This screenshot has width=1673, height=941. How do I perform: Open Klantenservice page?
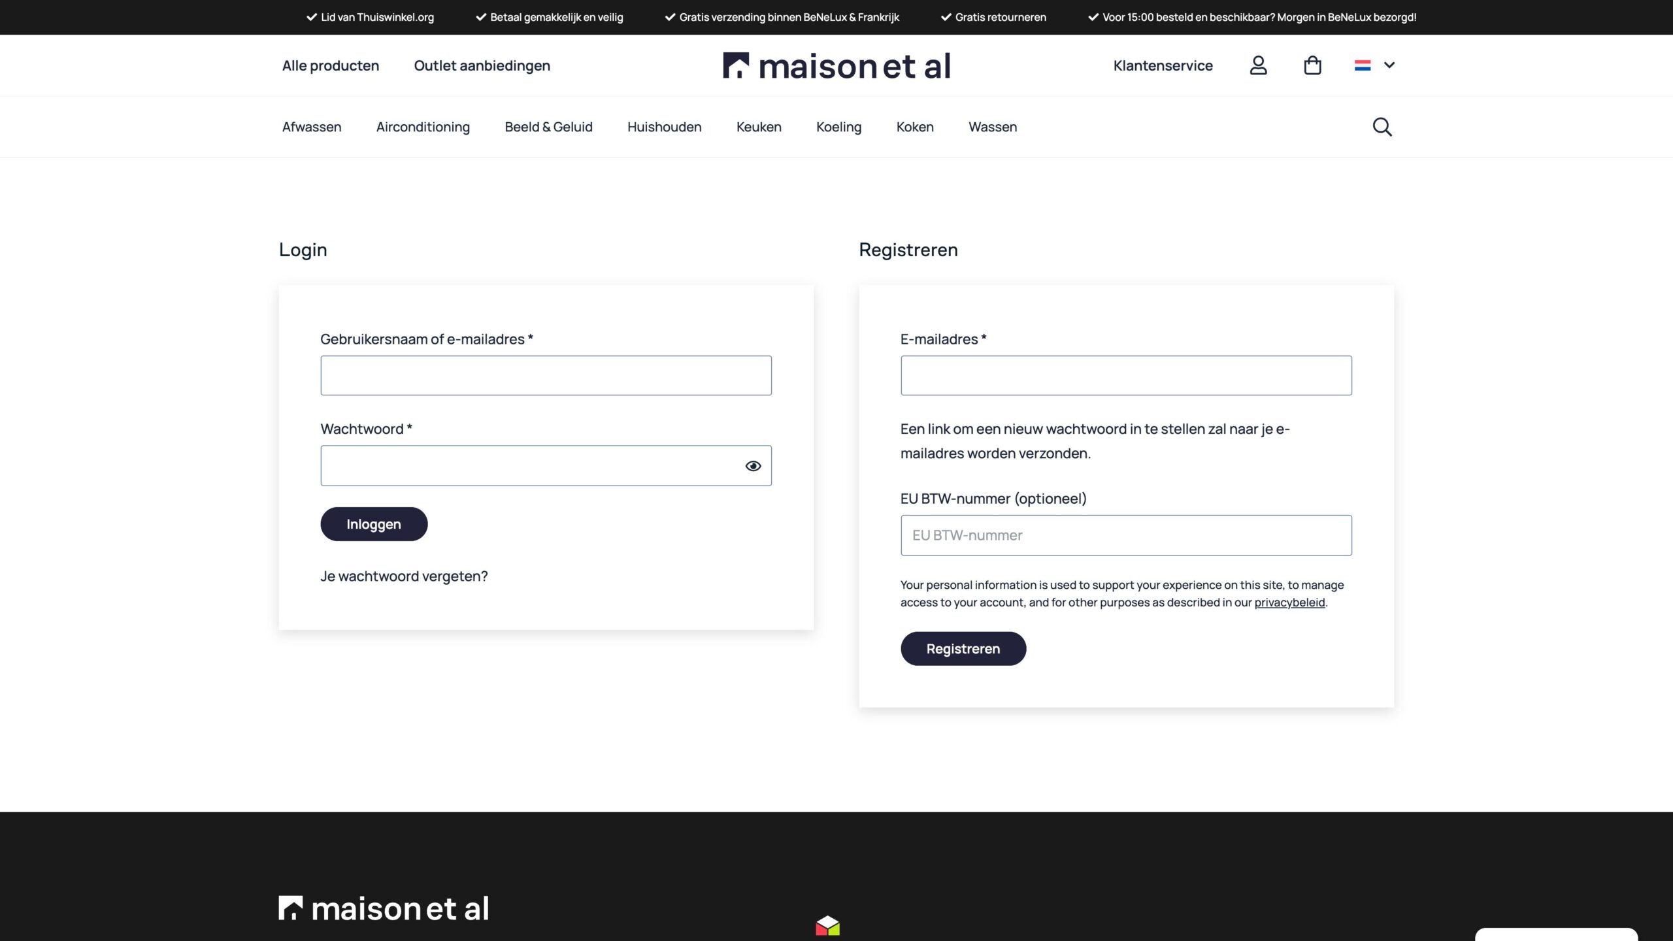coord(1163,65)
